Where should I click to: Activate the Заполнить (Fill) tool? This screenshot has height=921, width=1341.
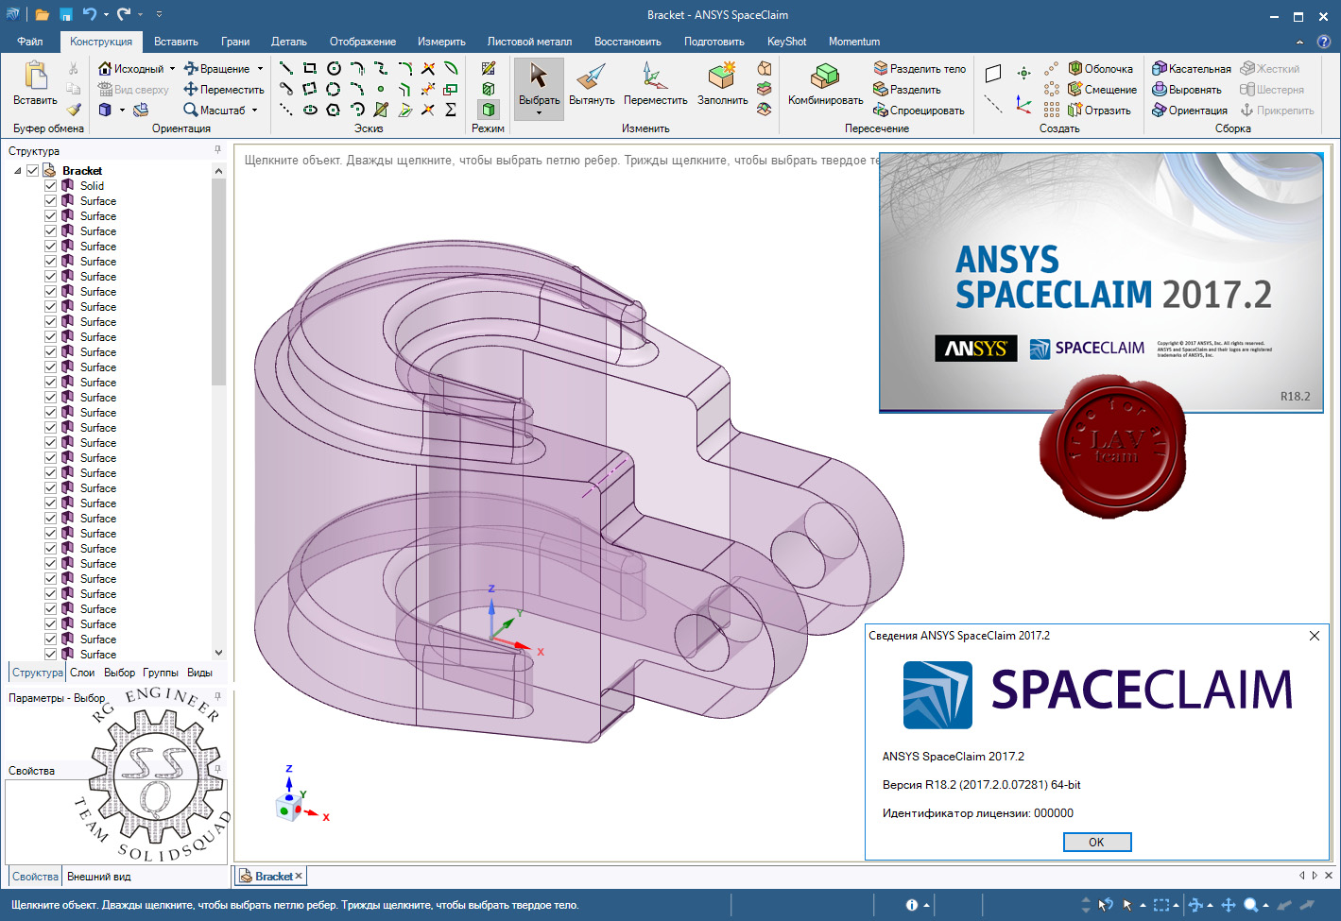pyautogui.click(x=723, y=83)
